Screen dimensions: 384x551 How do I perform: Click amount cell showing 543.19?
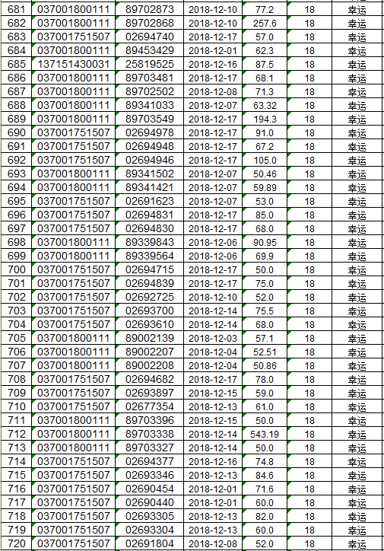pos(265,435)
